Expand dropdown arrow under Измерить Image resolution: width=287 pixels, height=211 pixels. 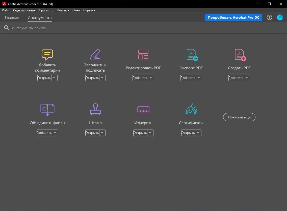[150, 133]
